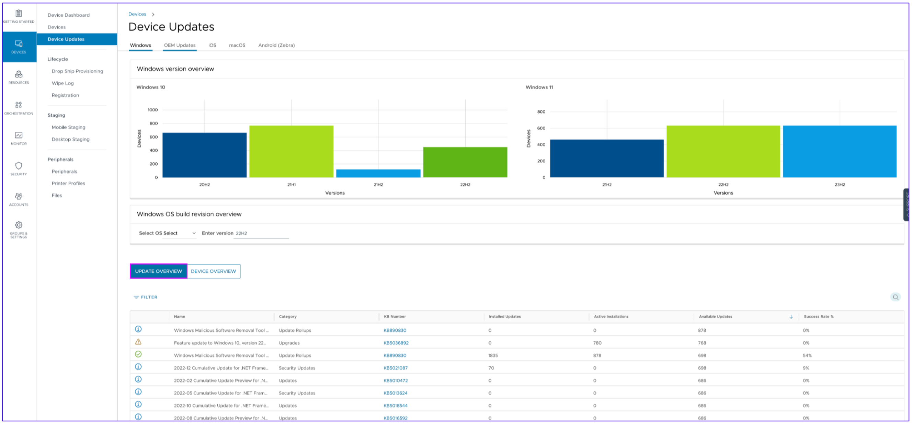
Task: Click the Devices breadcrumb link
Action: pos(137,14)
